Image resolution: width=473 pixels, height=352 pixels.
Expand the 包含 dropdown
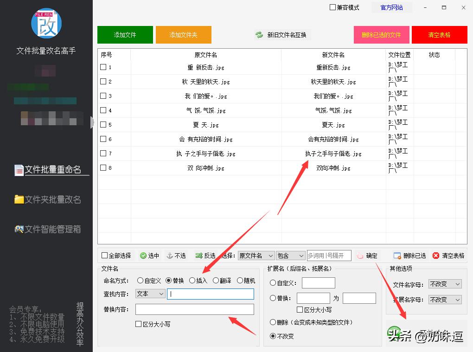(x=290, y=255)
